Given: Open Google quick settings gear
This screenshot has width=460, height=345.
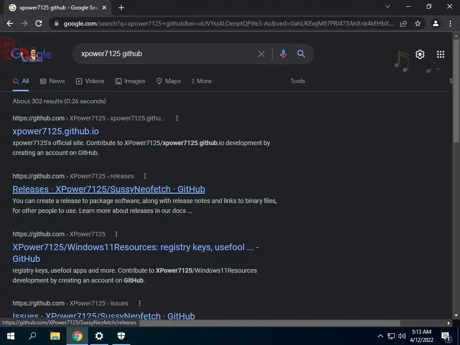Looking at the screenshot, I should pyautogui.click(x=420, y=54).
